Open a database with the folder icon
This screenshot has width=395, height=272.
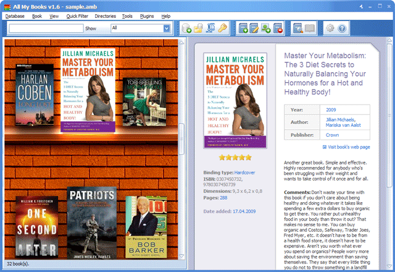click(199, 28)
